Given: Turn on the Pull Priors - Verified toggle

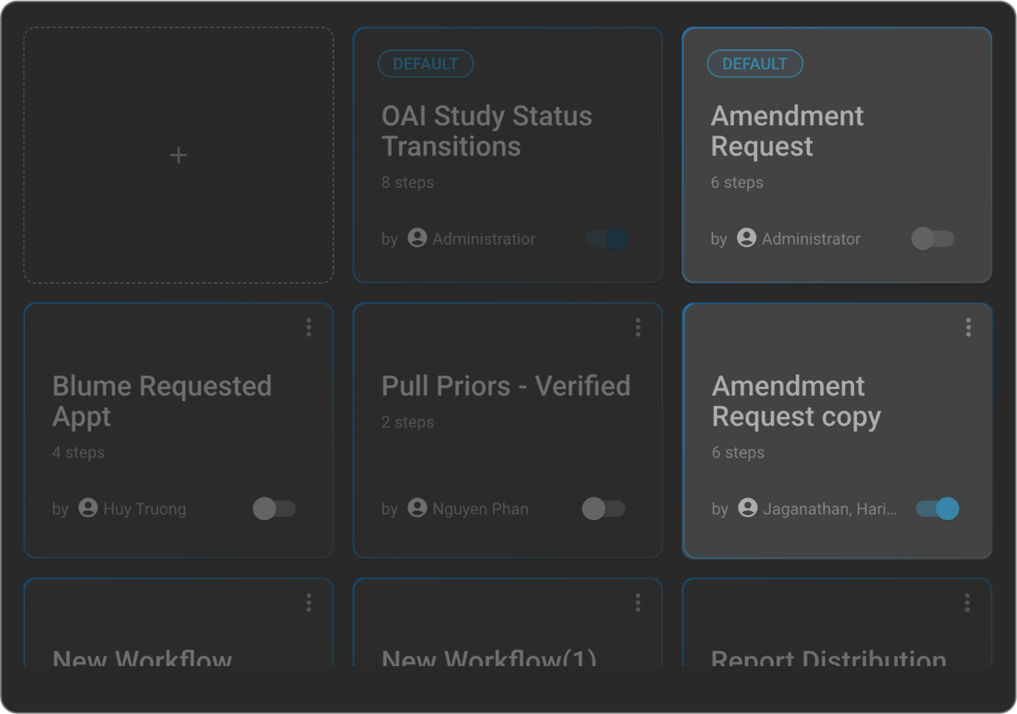Looking at the screenshot, I should 603,509.
